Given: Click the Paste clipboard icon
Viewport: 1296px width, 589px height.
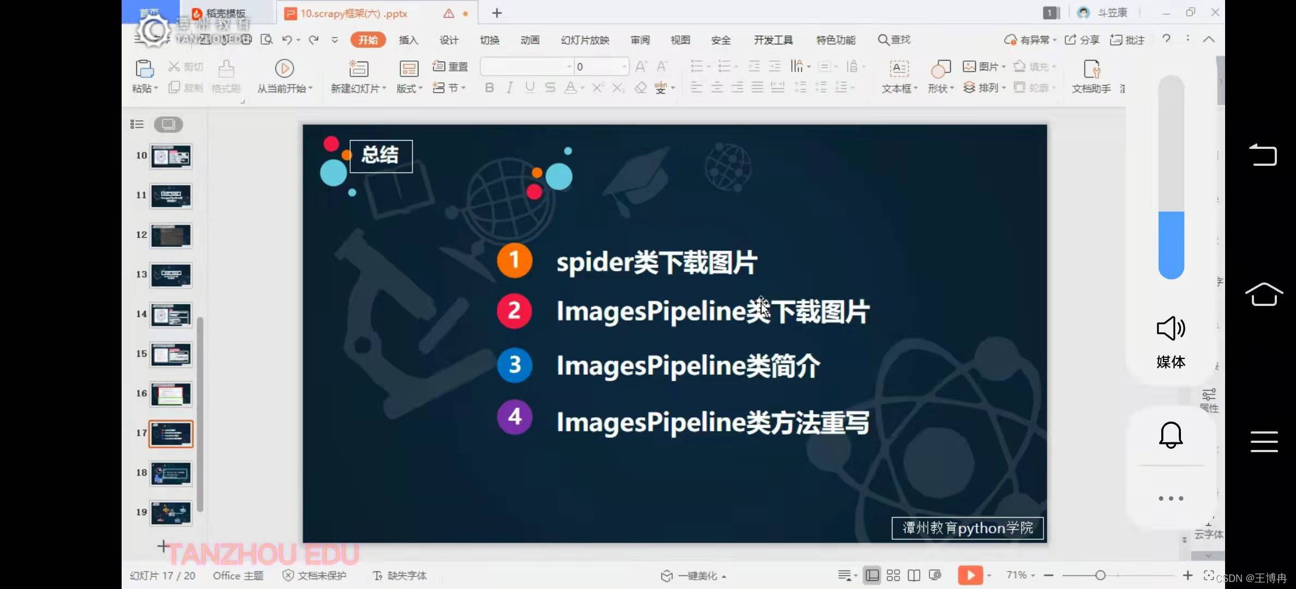Looking at the screenshot, I should pyautogui.click(x=144, y=69).
